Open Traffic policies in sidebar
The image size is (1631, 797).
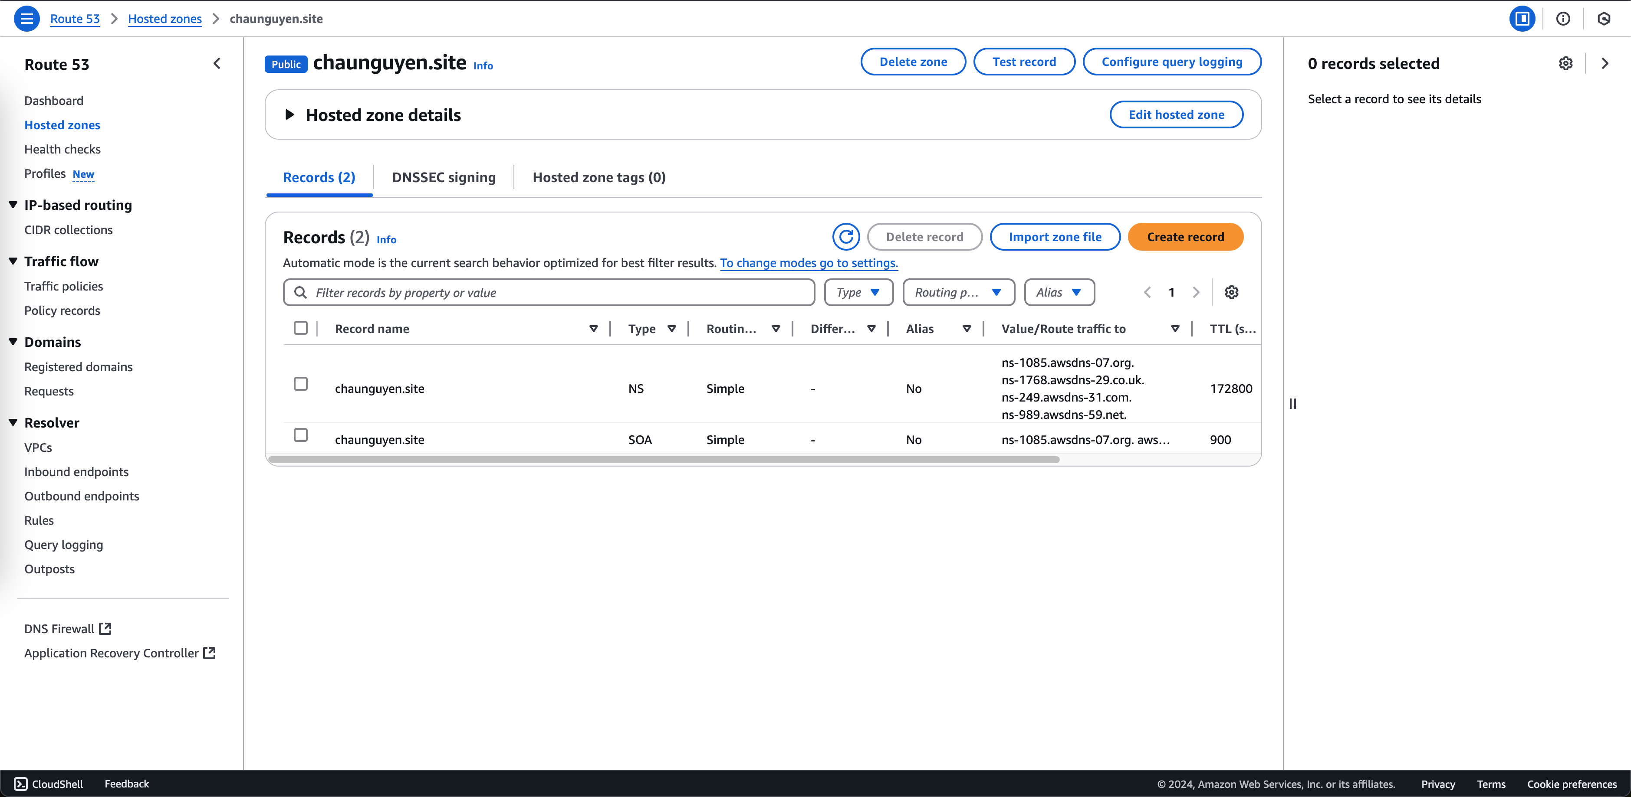click(x=63, y=286)
